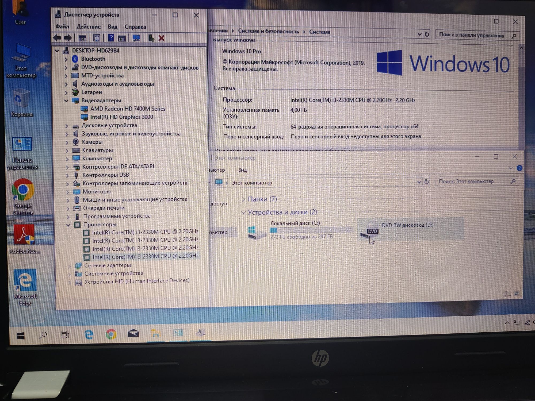535x401 pixels.
Task: Open Adobe Reader desktop shortcut
Action: point(24,239)
